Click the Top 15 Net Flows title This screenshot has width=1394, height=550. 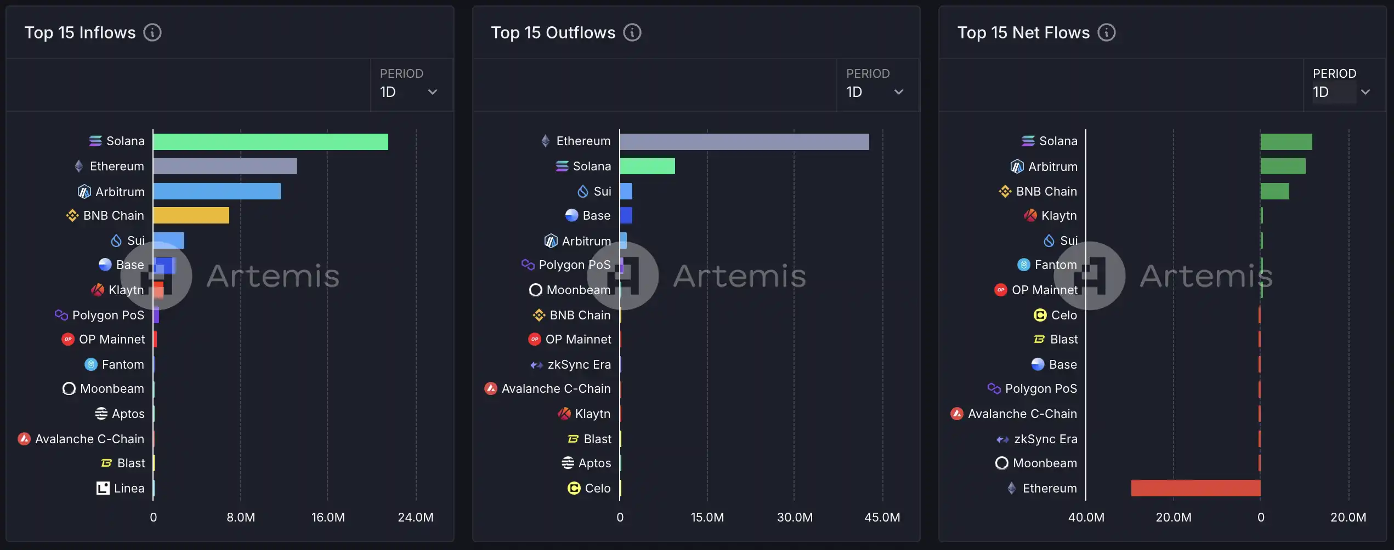click(1023, 33)
